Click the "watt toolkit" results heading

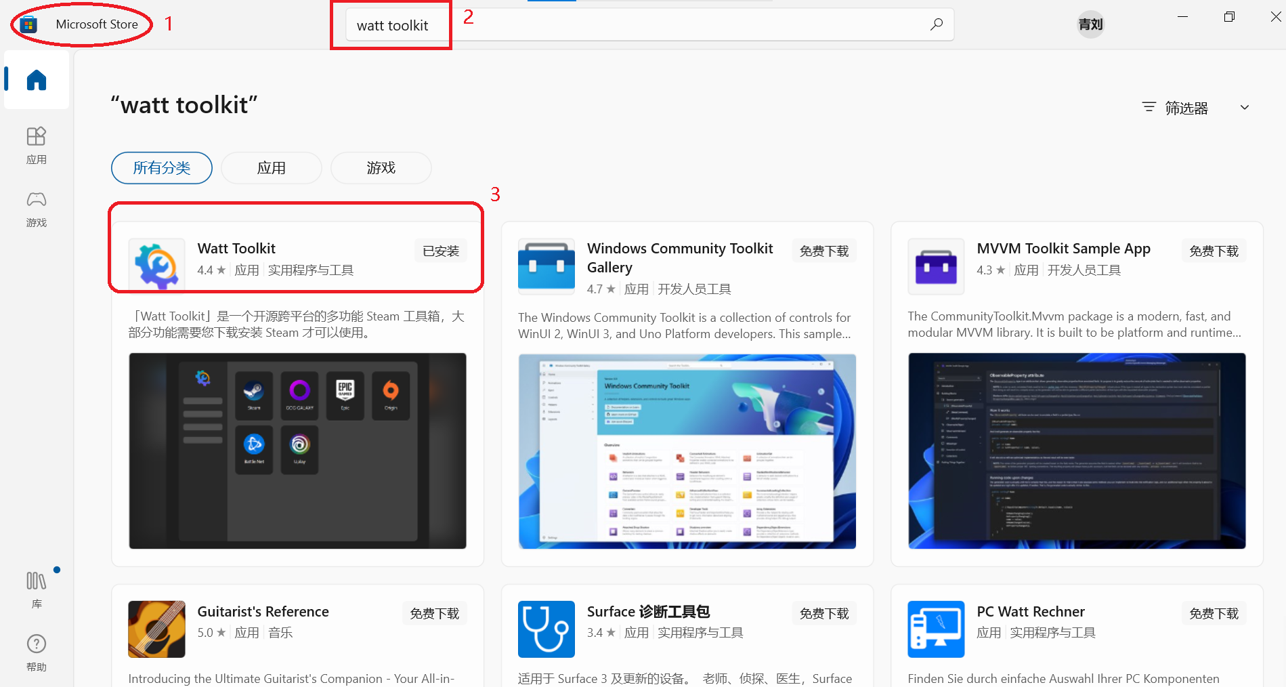184,105
